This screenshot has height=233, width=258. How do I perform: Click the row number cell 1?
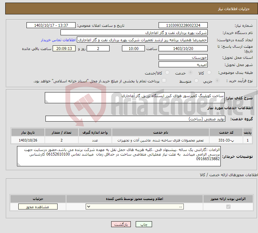248,140
